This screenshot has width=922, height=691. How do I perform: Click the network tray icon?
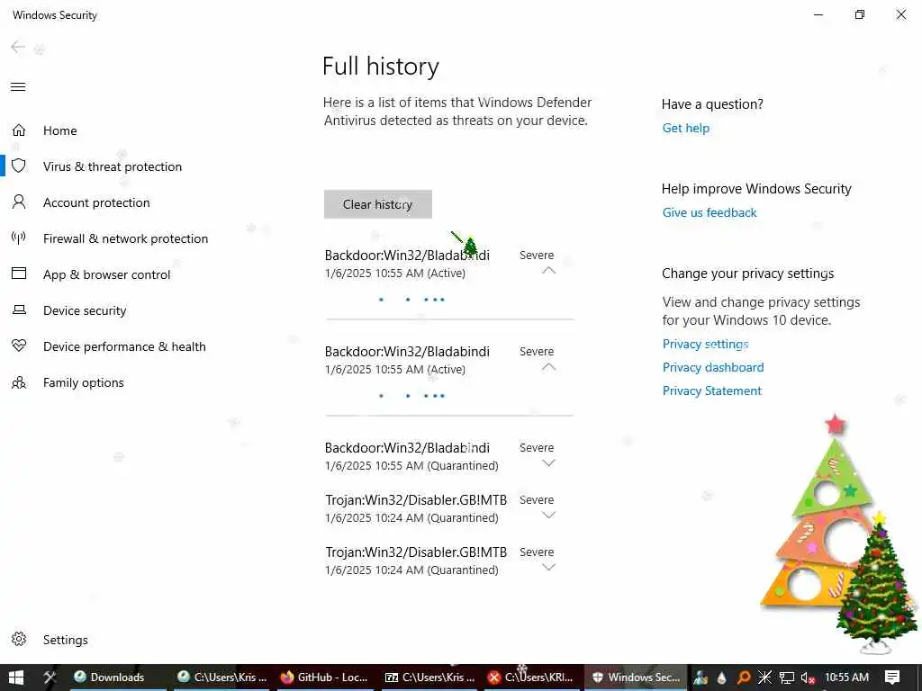coord(787,678)
